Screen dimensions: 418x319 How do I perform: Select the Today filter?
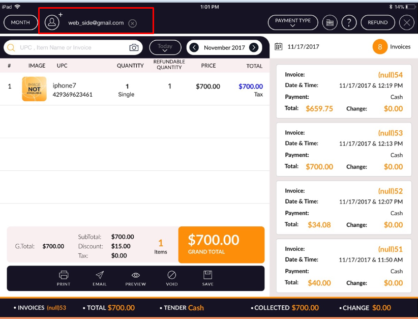pyautogui.click(x=165, y=47)
